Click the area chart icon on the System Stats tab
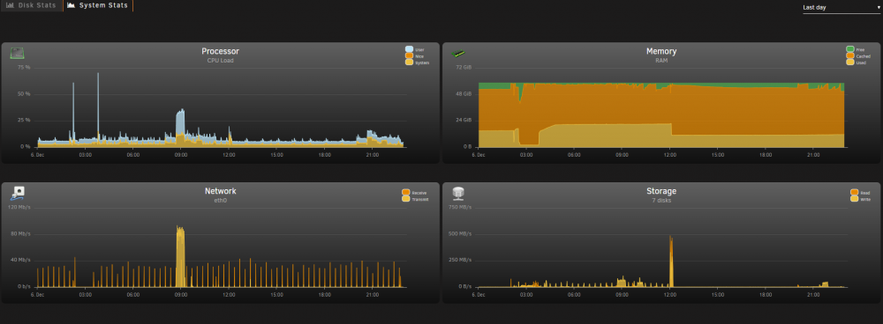 [71, 5]
